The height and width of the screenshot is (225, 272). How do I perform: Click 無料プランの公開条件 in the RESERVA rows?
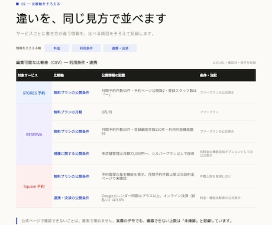[72, 131]
